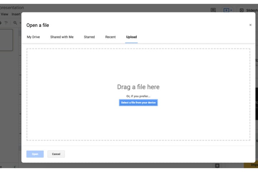Click the disabled Open button
258x172 pixels.
pyautogui.click(x=35, y=154)
